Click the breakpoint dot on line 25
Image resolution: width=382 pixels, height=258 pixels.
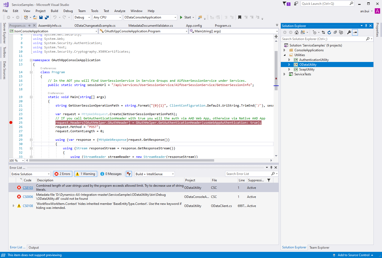(x=11, y=123)
